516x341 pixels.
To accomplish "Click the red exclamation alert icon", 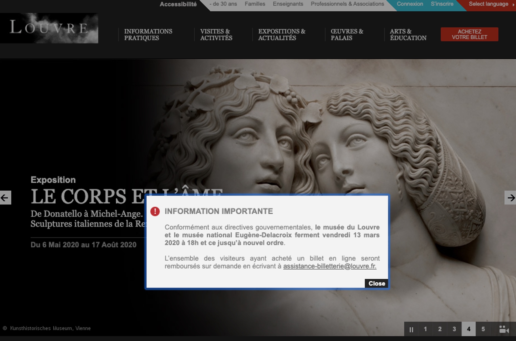I will click(155, 211).
